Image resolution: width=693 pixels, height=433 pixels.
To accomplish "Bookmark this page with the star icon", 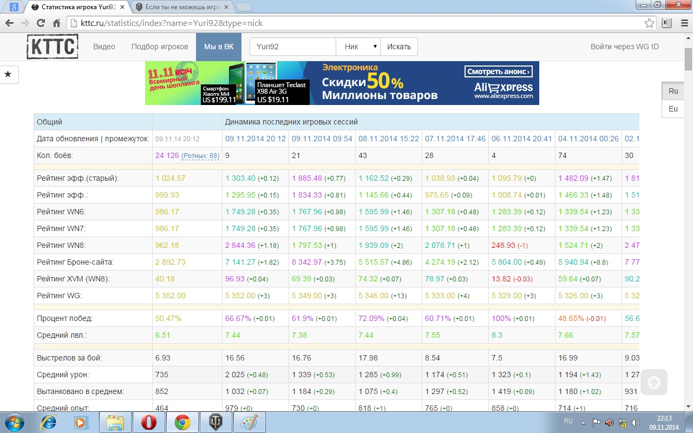I will [649, 23].
